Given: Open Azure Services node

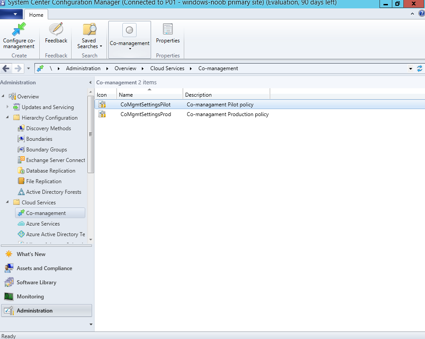Looking at the screenshot, I should click(x=43, y=224).
